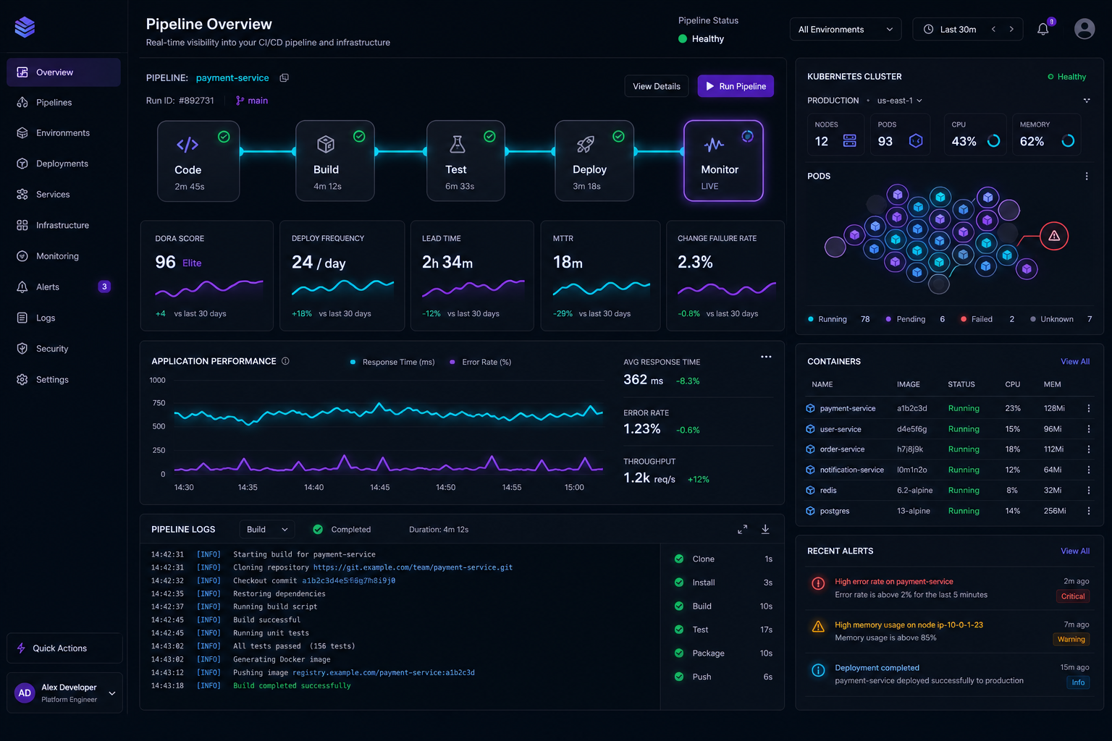Open application performance info icon

(285, 361)
